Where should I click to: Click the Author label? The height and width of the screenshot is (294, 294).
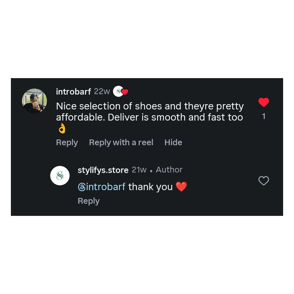[x=169, y=170]
